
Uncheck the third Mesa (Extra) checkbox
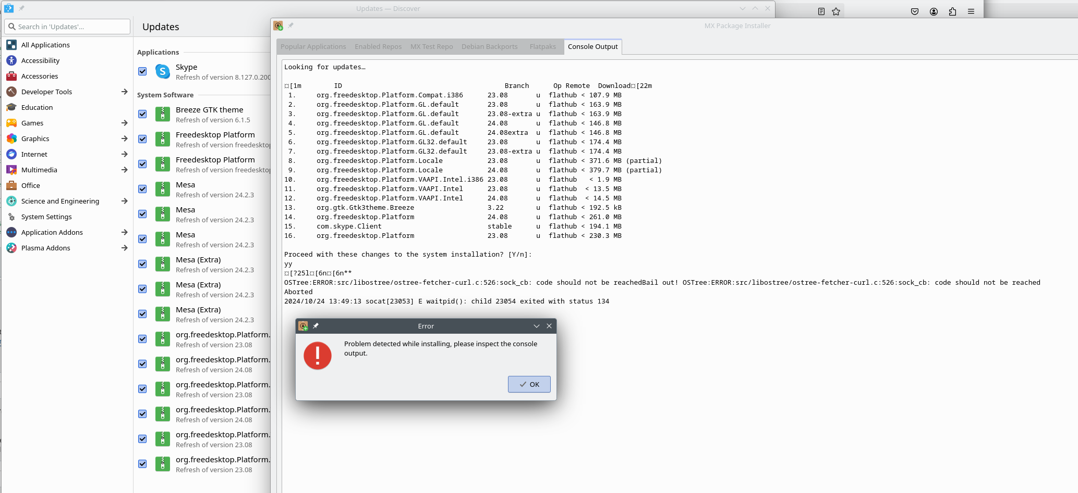point(142,314)
